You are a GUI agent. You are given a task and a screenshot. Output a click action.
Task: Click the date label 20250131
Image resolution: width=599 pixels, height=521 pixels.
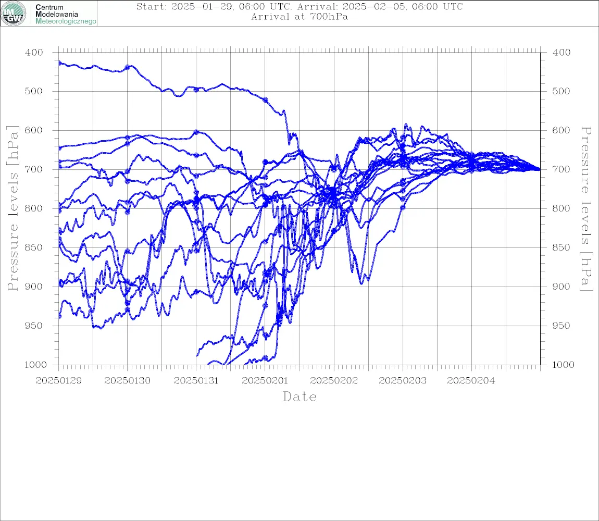196,381
